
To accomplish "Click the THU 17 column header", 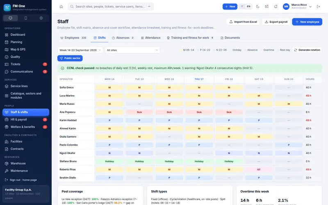I will coord(199,79).
